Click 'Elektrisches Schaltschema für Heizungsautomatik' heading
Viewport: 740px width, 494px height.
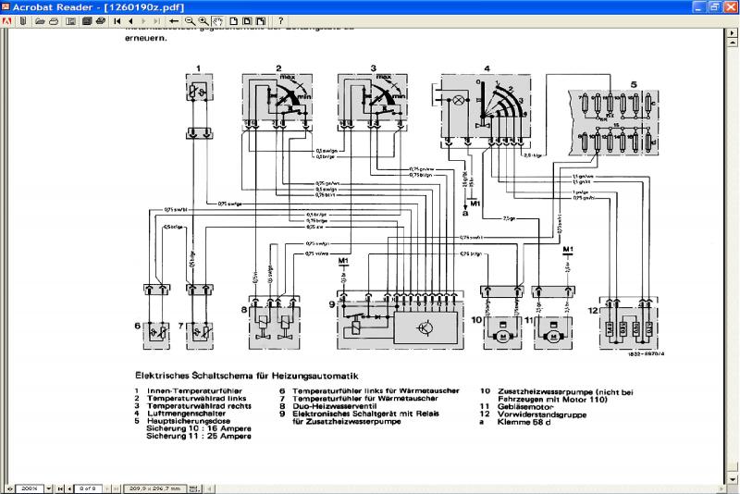coord(247,376)
